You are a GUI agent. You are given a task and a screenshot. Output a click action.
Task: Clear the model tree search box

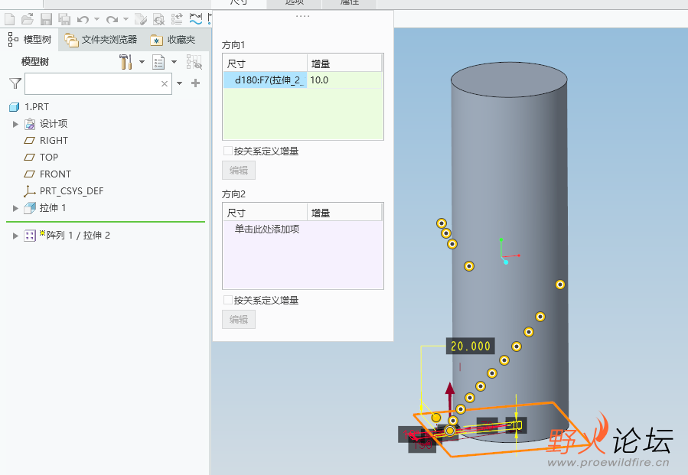165,84
